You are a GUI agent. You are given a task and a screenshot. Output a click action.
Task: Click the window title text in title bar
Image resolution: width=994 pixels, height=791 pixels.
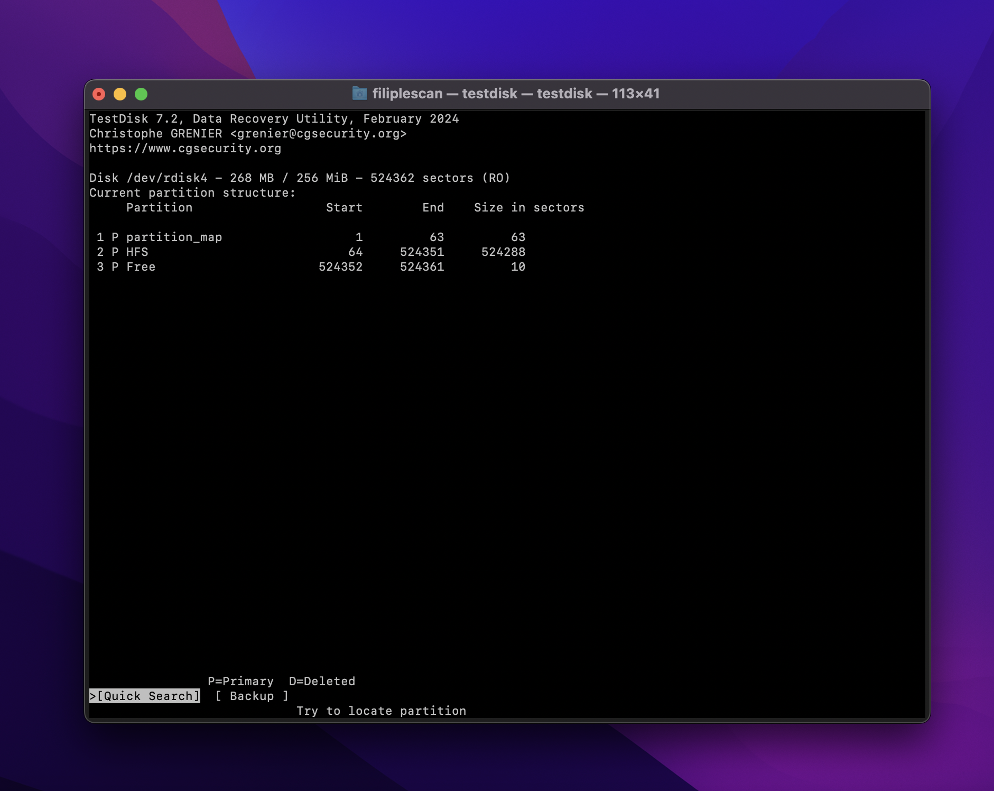click(x=516, y=94)
